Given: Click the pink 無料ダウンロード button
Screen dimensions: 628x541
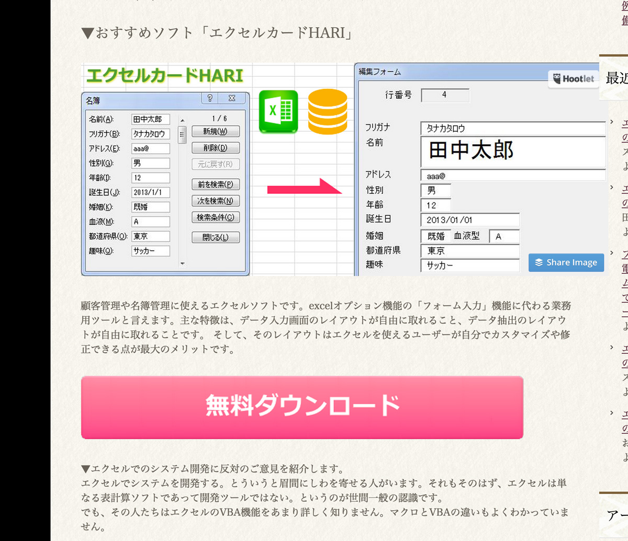Looking at the screenshot, I should click(302, 407).
